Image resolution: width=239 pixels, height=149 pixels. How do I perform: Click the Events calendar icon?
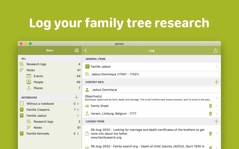(29, 76)
